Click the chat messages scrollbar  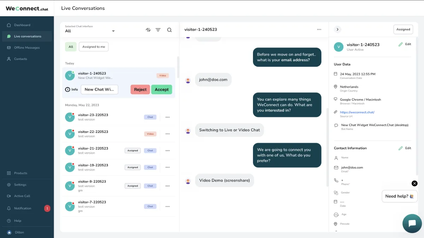pyautogui.click(x=327, y=147)
